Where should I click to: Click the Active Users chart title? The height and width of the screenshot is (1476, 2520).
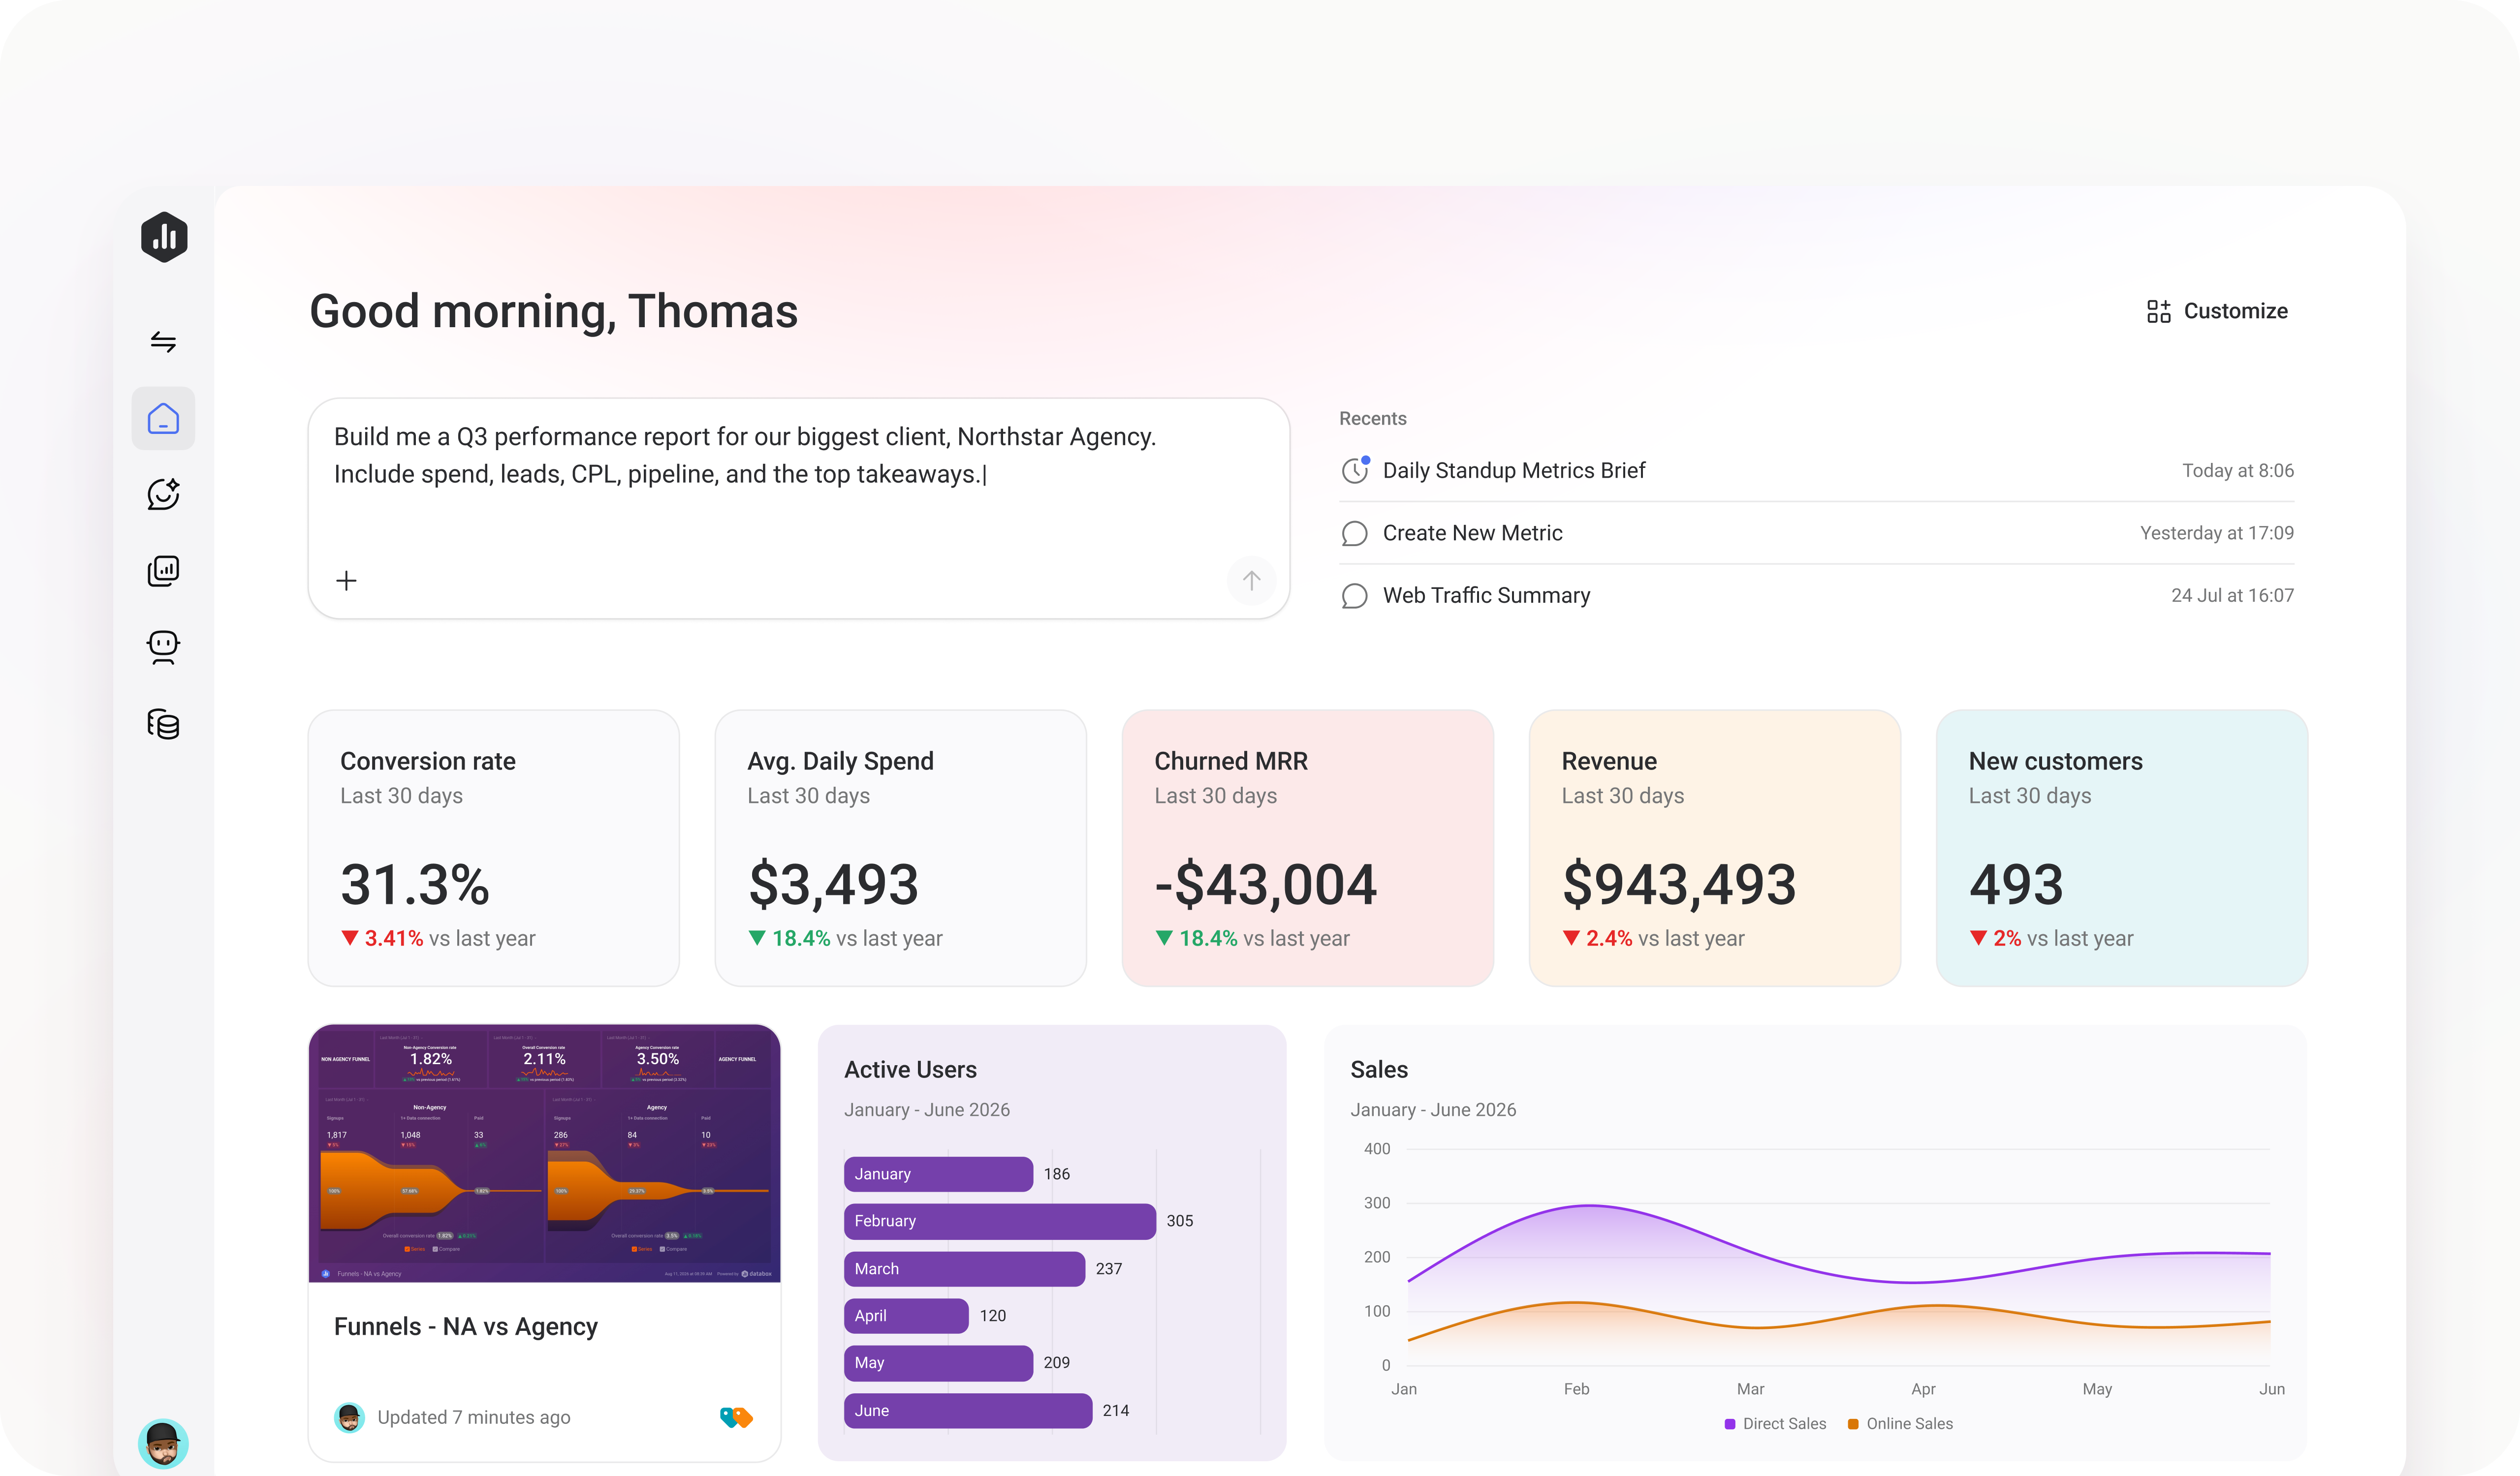[x=910, y=1069]
